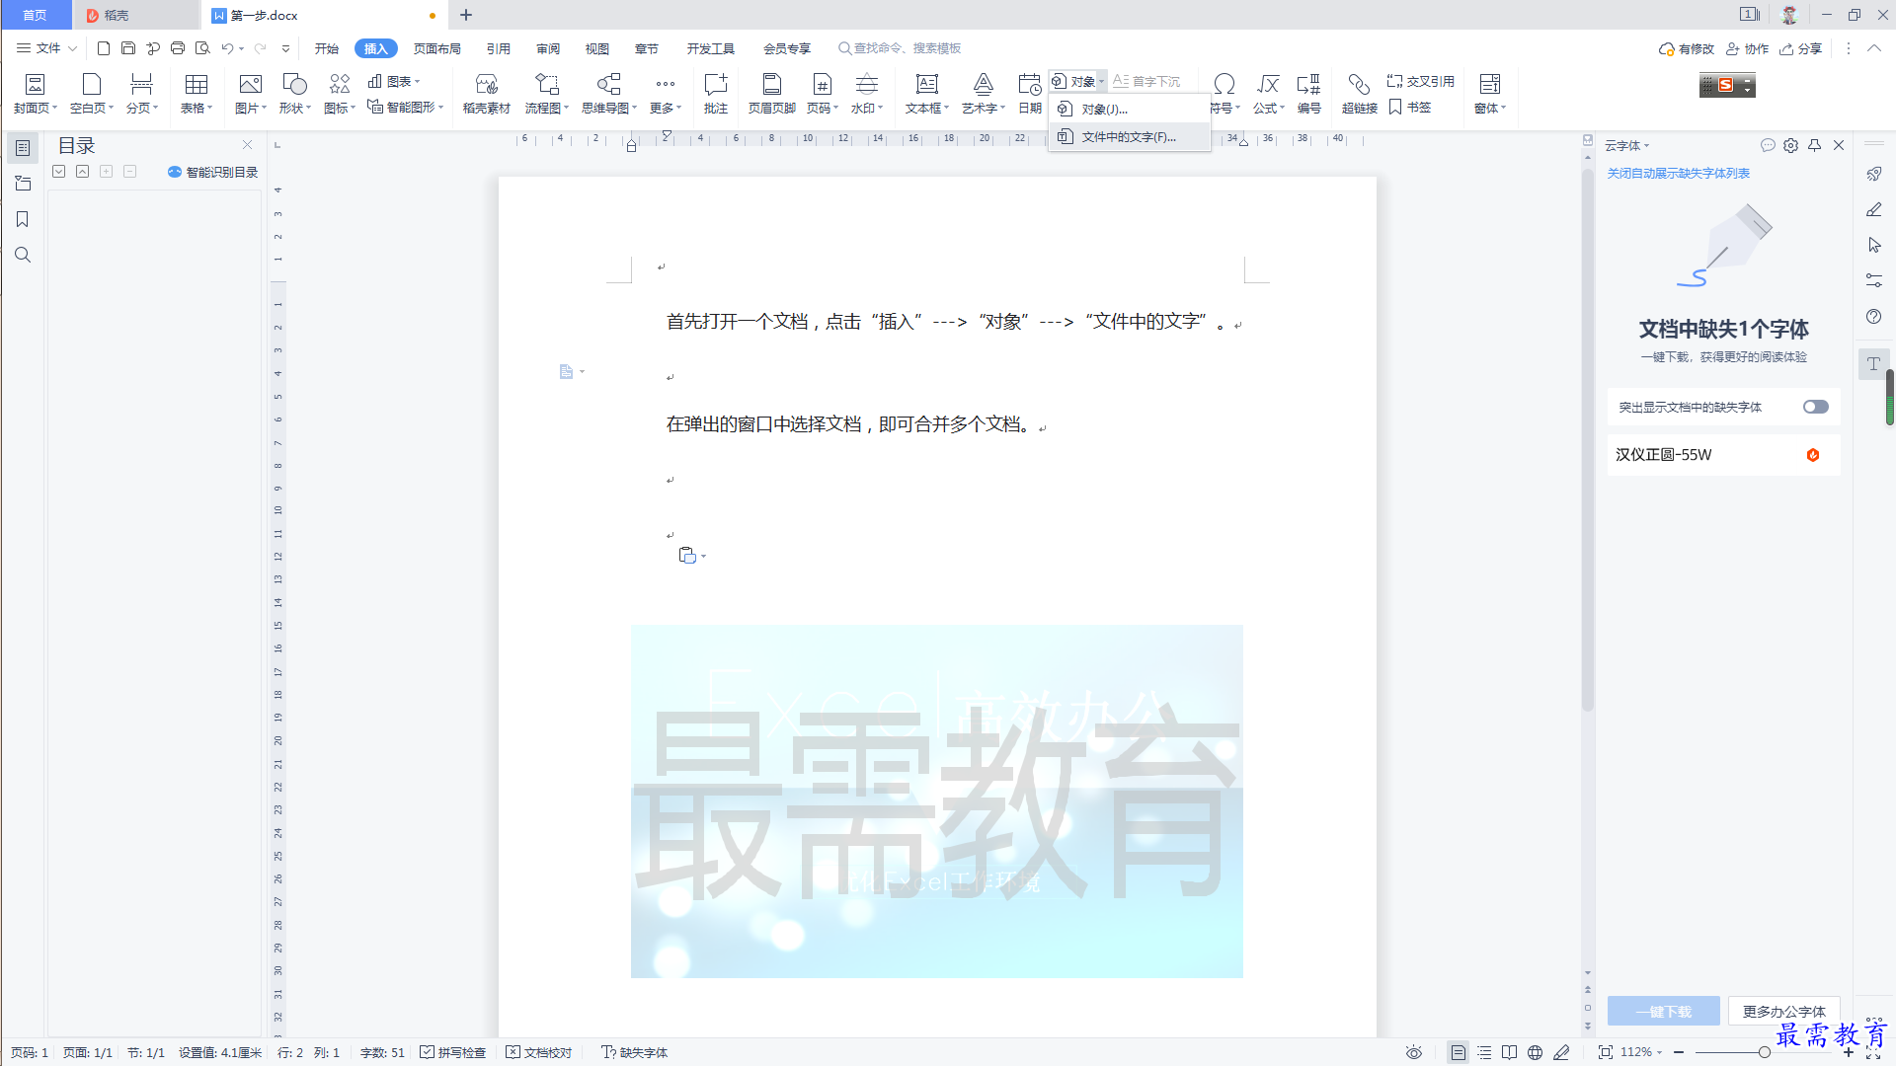The width and height of the screenshot is (1896, 1066).
Task: Switch to the 审阅 ribbon tab
Action: coord(547,47)
